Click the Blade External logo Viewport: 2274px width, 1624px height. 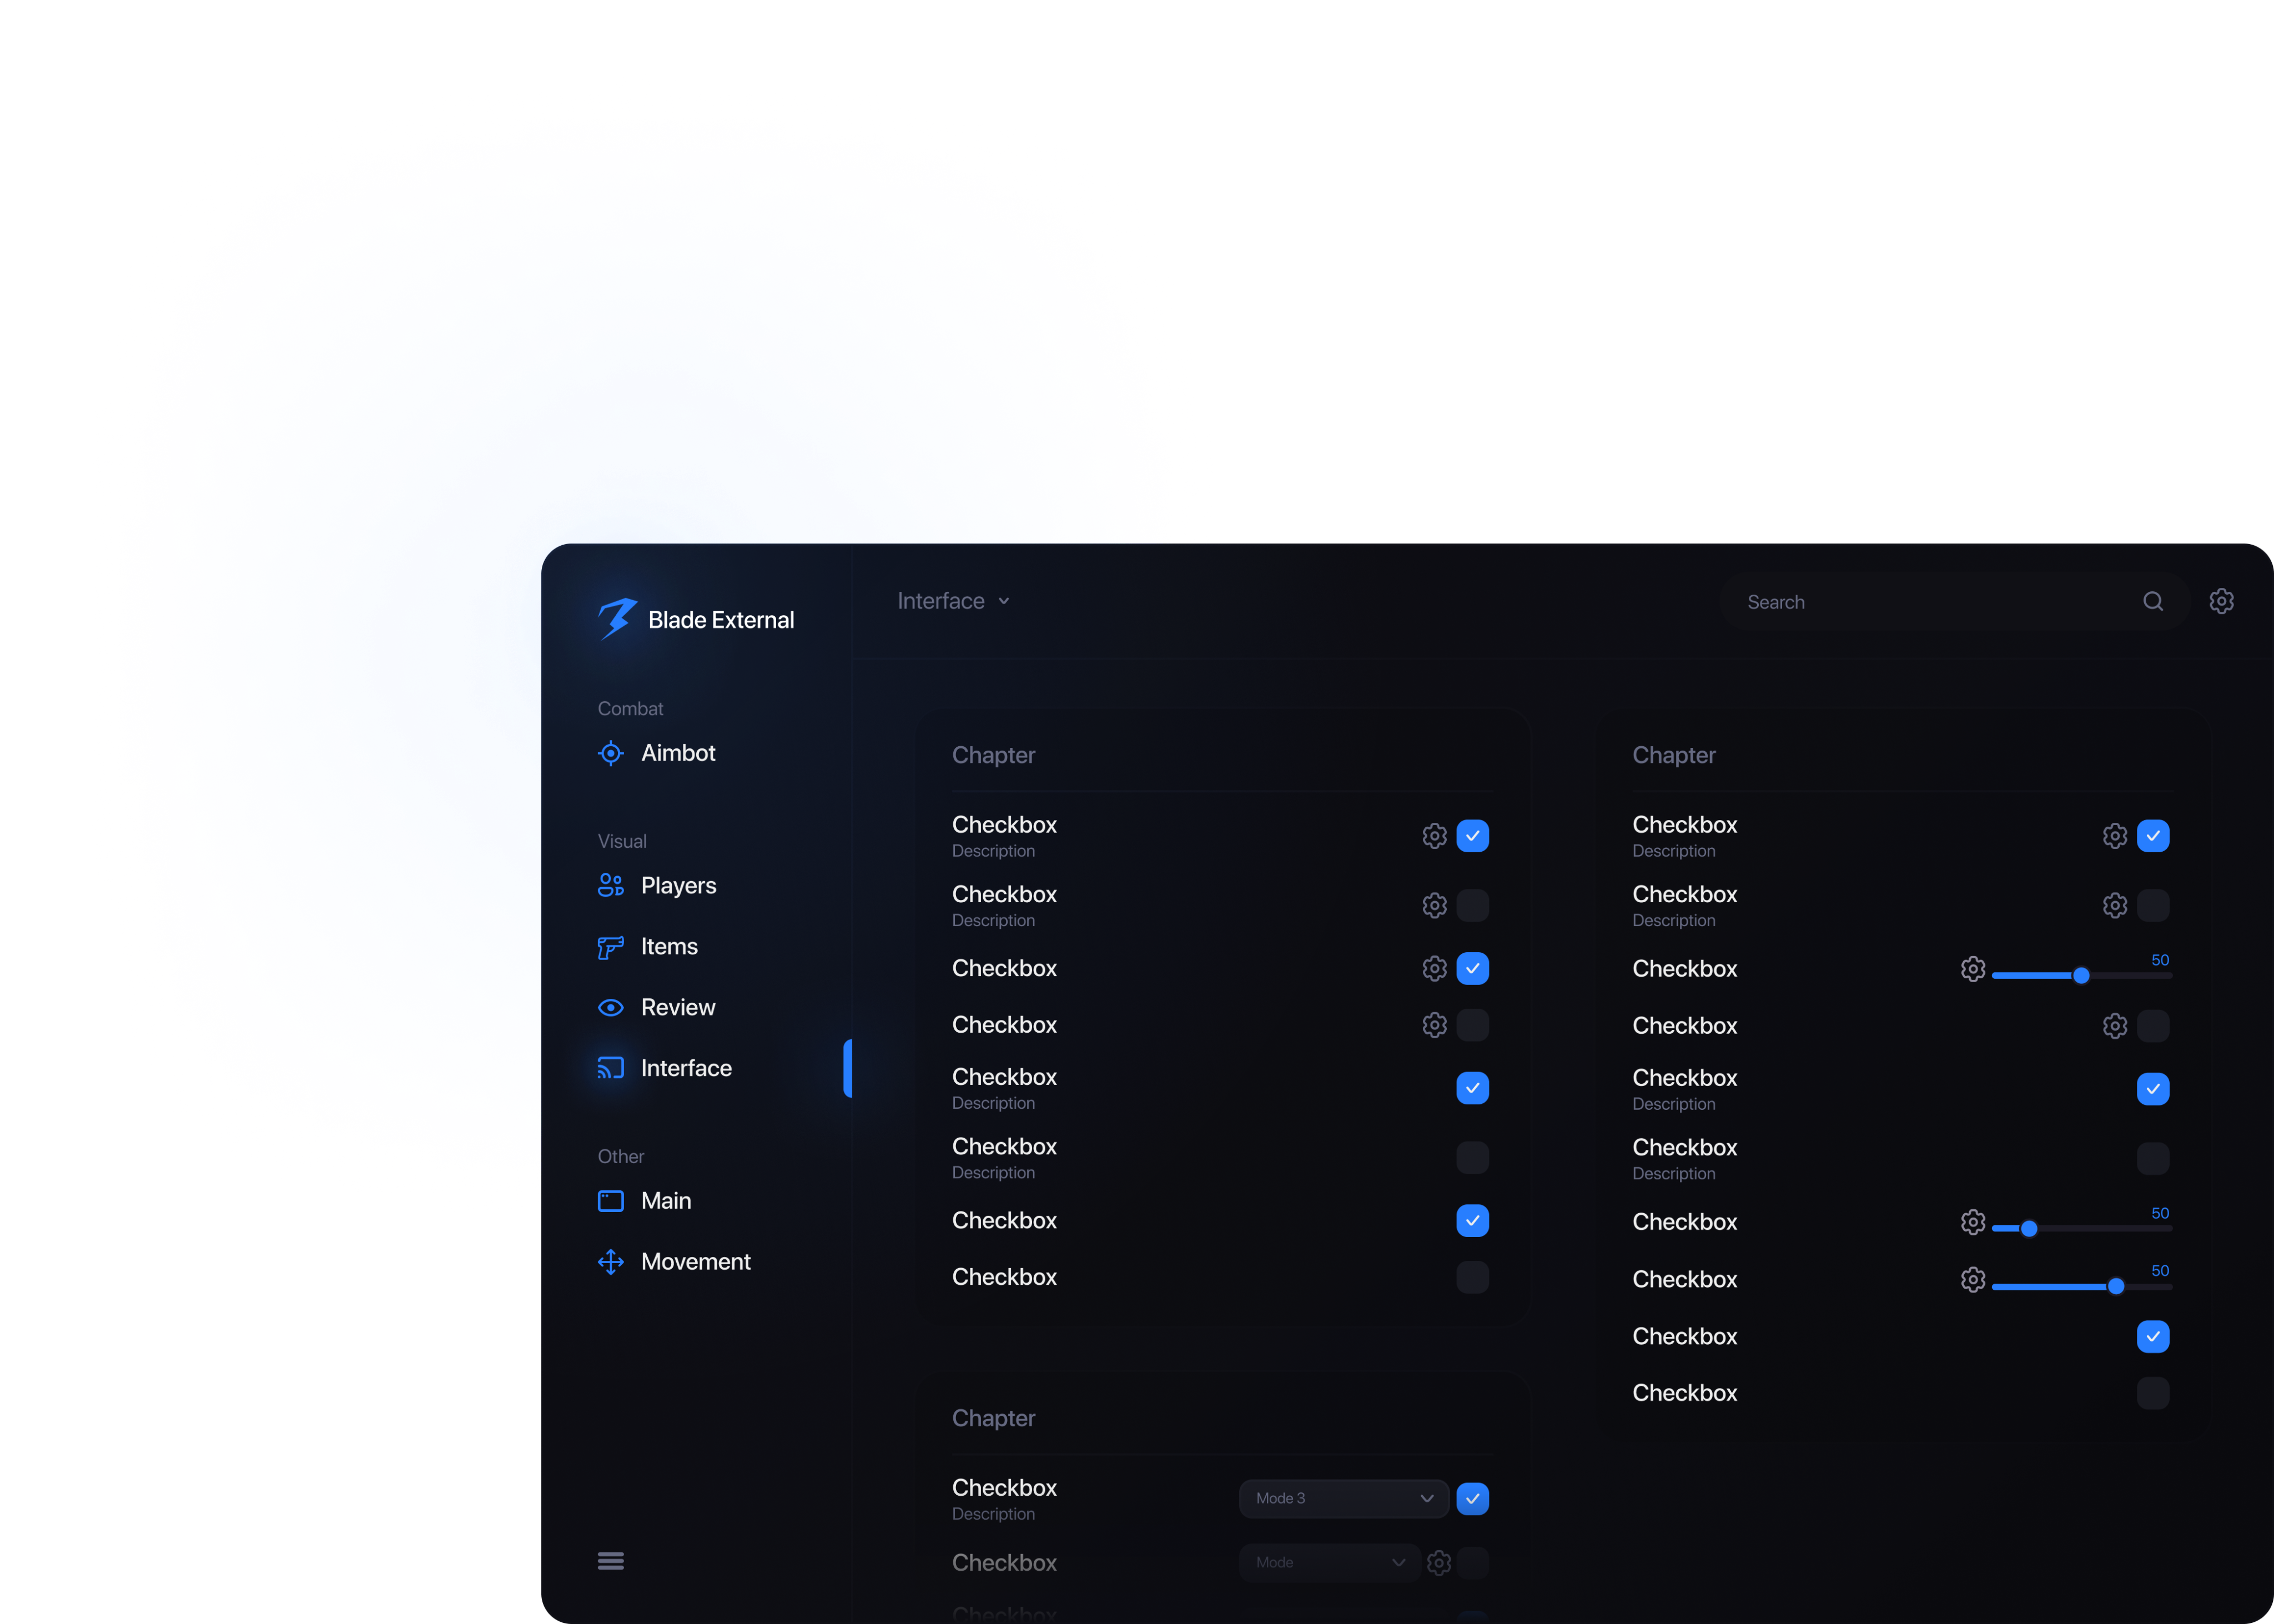[x=617, y=619]
